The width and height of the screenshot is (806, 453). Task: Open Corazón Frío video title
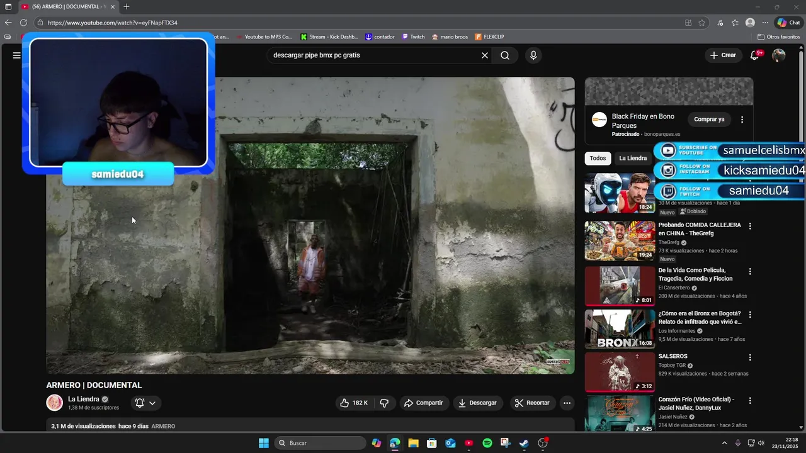tap(696, 403)
